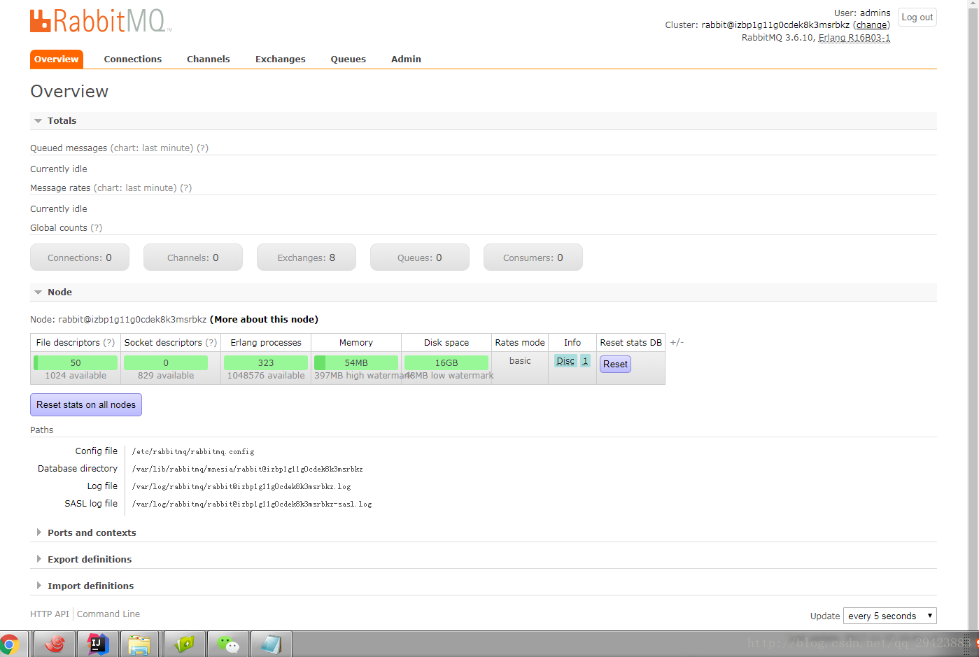Click the Socket descriptors help (?)
The width and height of the screenshot is (979, 657).
click(211, 343)
